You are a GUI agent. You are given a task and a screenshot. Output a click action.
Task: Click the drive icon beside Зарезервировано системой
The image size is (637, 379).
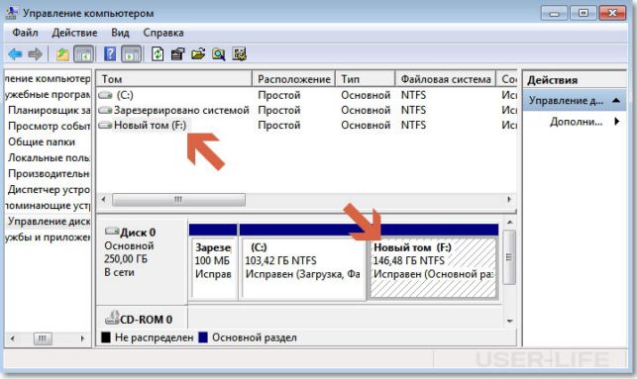(105, 110)
